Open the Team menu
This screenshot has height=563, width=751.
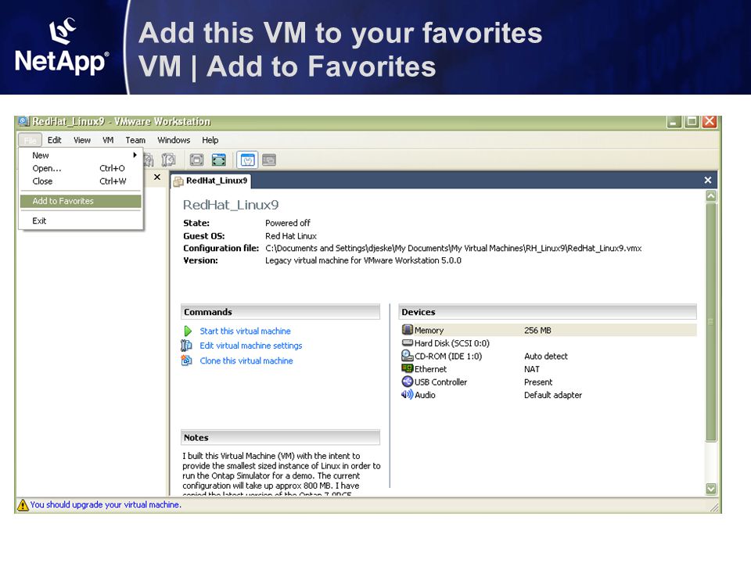135,140
